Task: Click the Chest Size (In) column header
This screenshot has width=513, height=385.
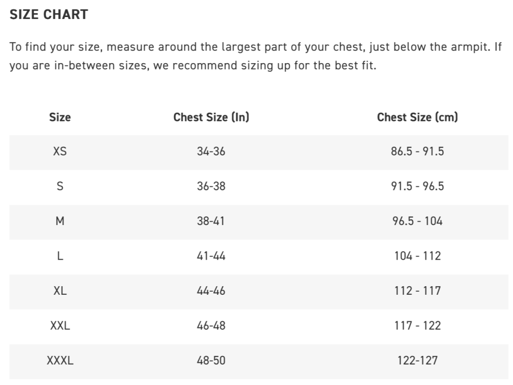Action: pyautogui.click(x=211, y=117)
